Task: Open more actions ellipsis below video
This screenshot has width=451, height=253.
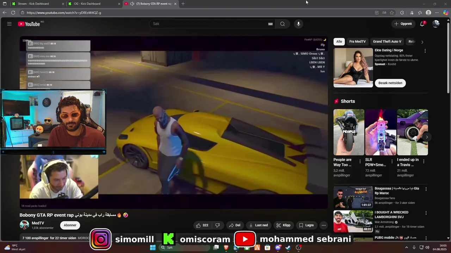Action: 323,225
